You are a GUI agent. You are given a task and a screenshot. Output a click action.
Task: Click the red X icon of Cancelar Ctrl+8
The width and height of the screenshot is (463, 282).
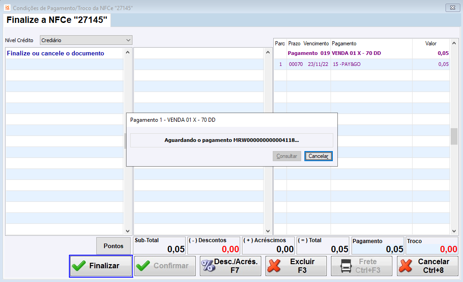click(405, 266)
